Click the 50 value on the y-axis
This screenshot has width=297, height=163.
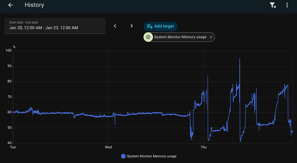[x=9, y=128]
